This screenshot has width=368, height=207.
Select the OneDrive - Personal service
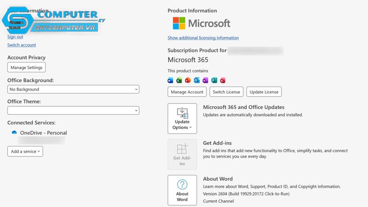pyautogui.click(x=43, y=133)
